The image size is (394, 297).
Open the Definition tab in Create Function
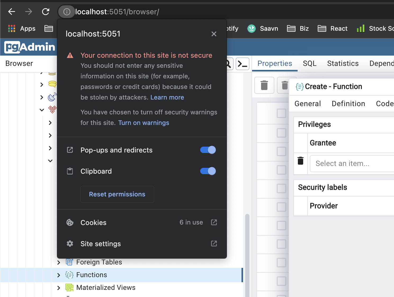[348, 104]
